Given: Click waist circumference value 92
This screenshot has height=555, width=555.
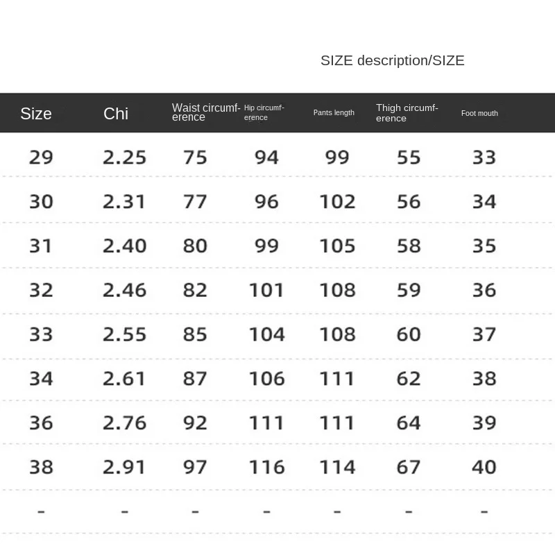Looking at the screenshot, I should pos(195,422).
